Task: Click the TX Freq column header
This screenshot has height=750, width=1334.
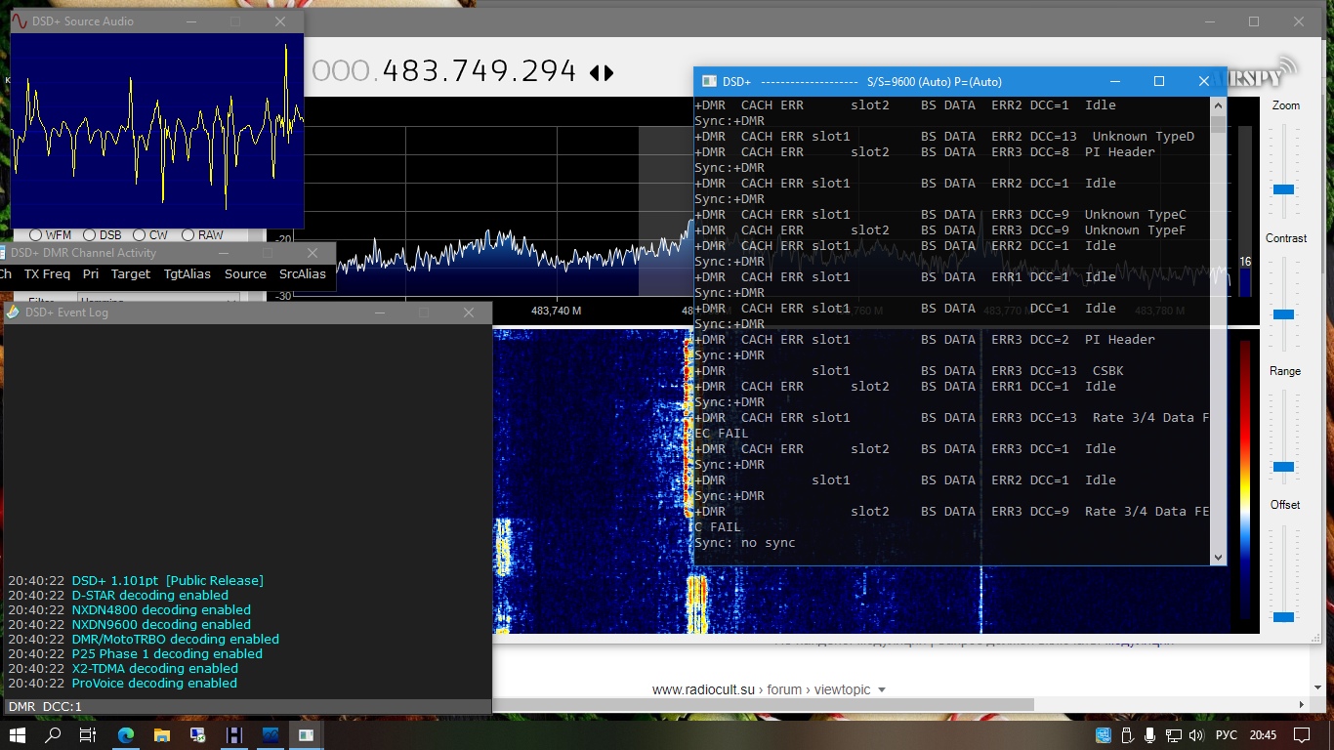Action: point(47,274)
